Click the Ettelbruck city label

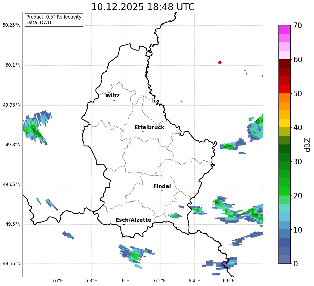click(x=149, y=128)
